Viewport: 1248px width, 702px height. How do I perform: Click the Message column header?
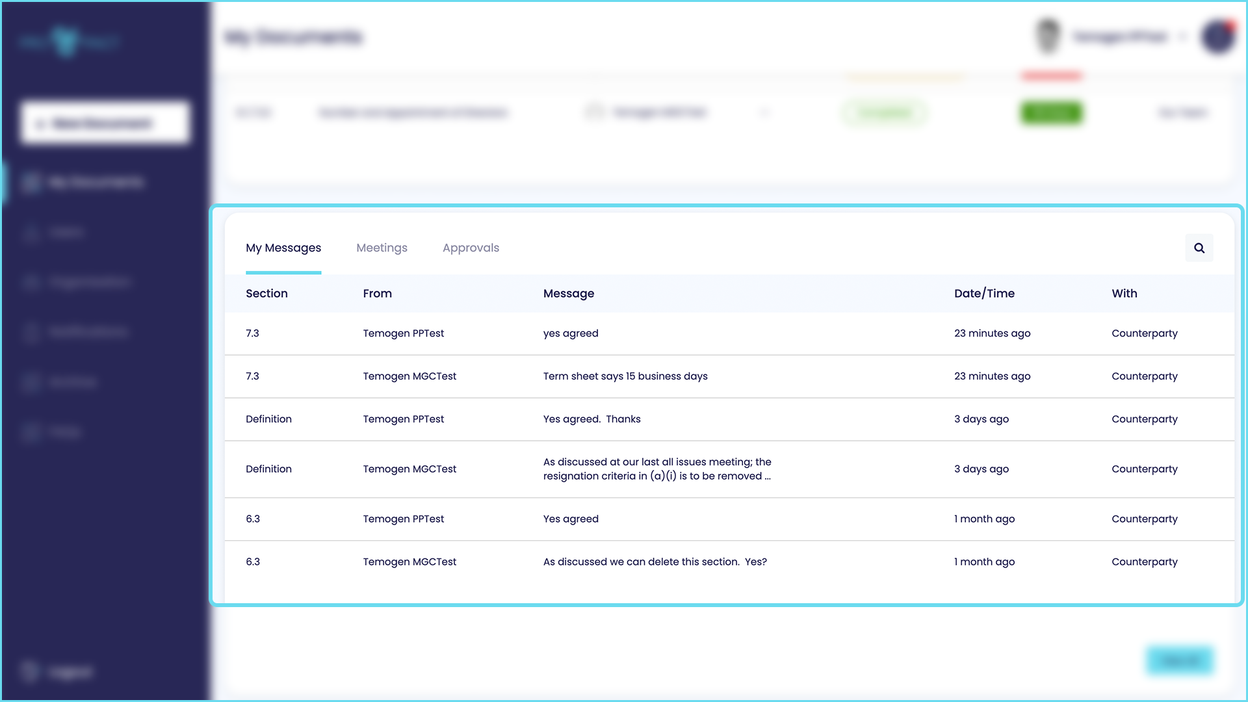[x=569, y=293]
